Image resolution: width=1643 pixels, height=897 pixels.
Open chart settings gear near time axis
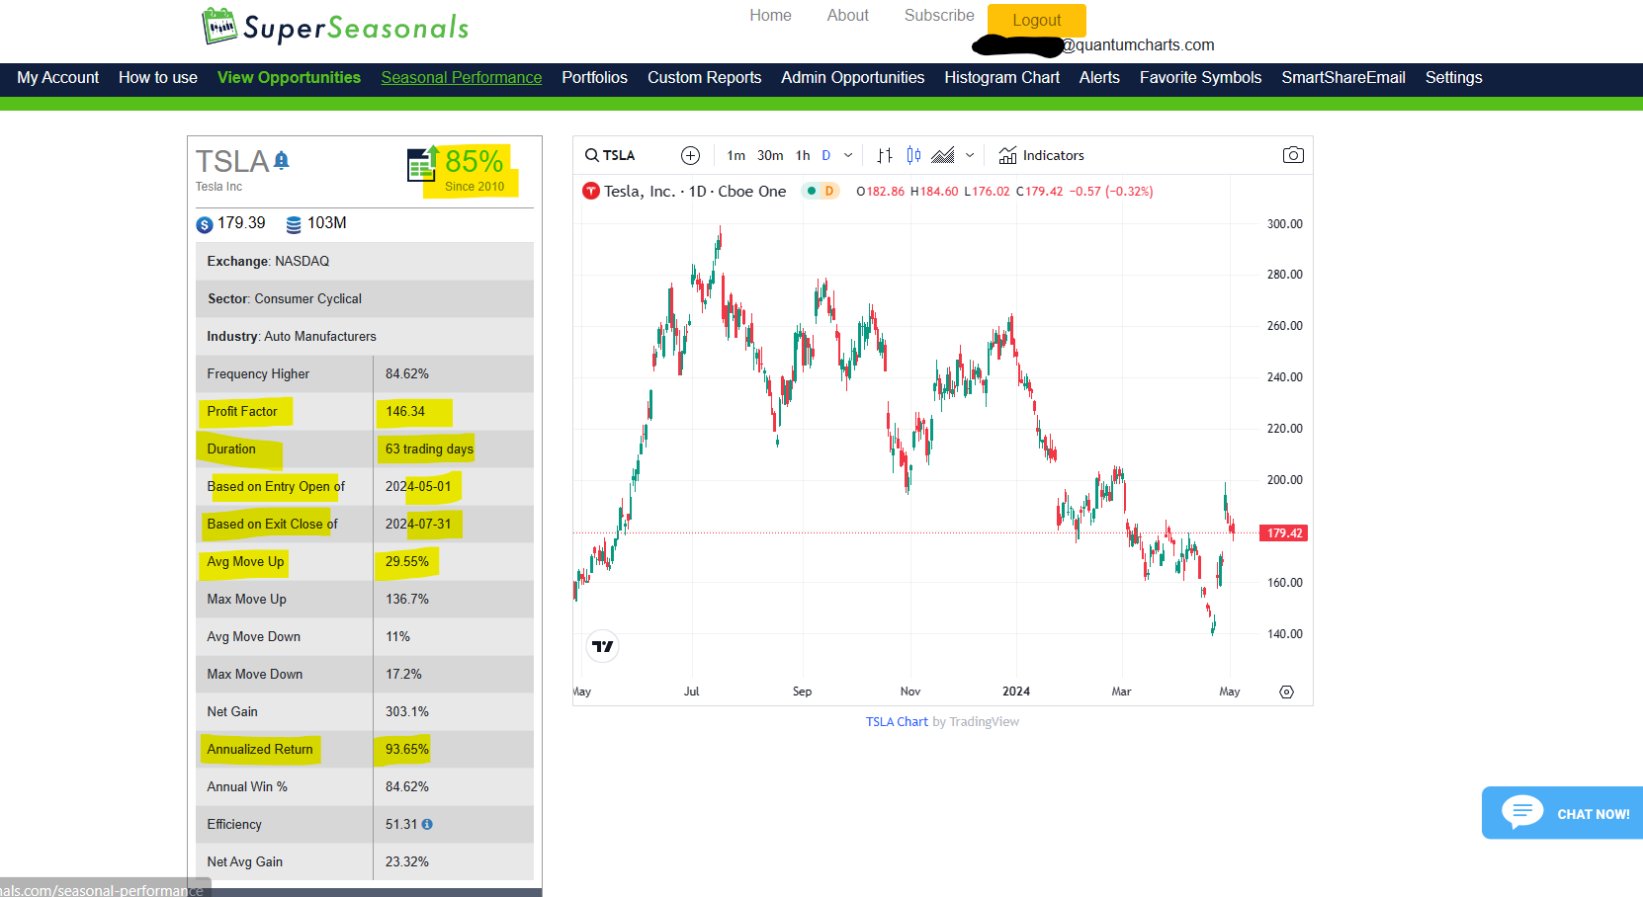[x=1286, y=692]
